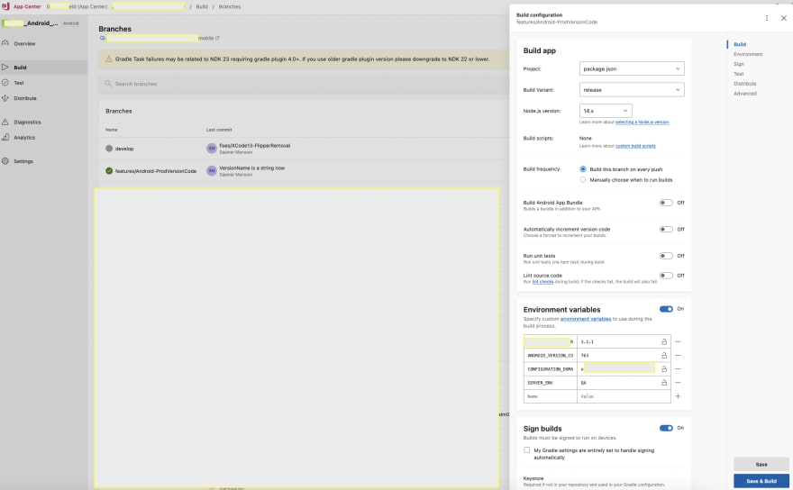
Task: Select Manually choose when to run builds
Action: 583,180
